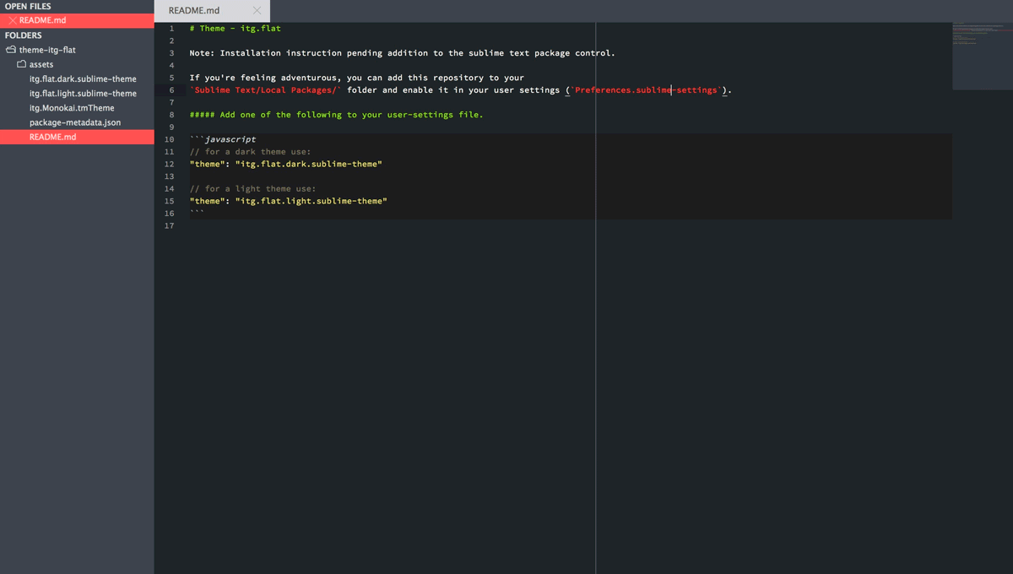Open itg.flat.light.sublime-theme file
The height and width of the screenshot is (574, 1013).
[x=83, y=93]
